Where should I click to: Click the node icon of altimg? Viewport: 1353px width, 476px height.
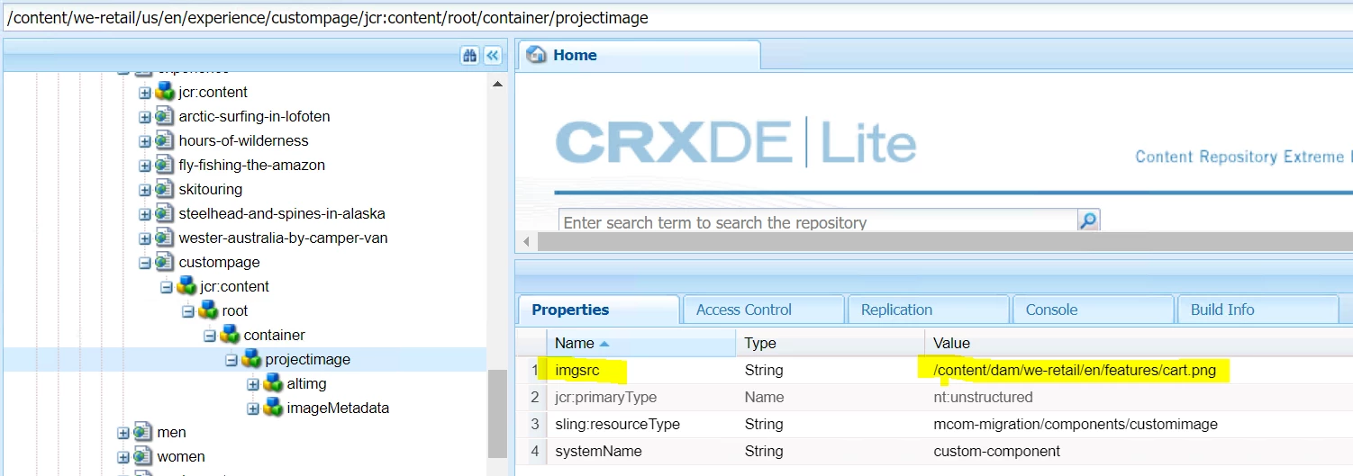(273, 383)
